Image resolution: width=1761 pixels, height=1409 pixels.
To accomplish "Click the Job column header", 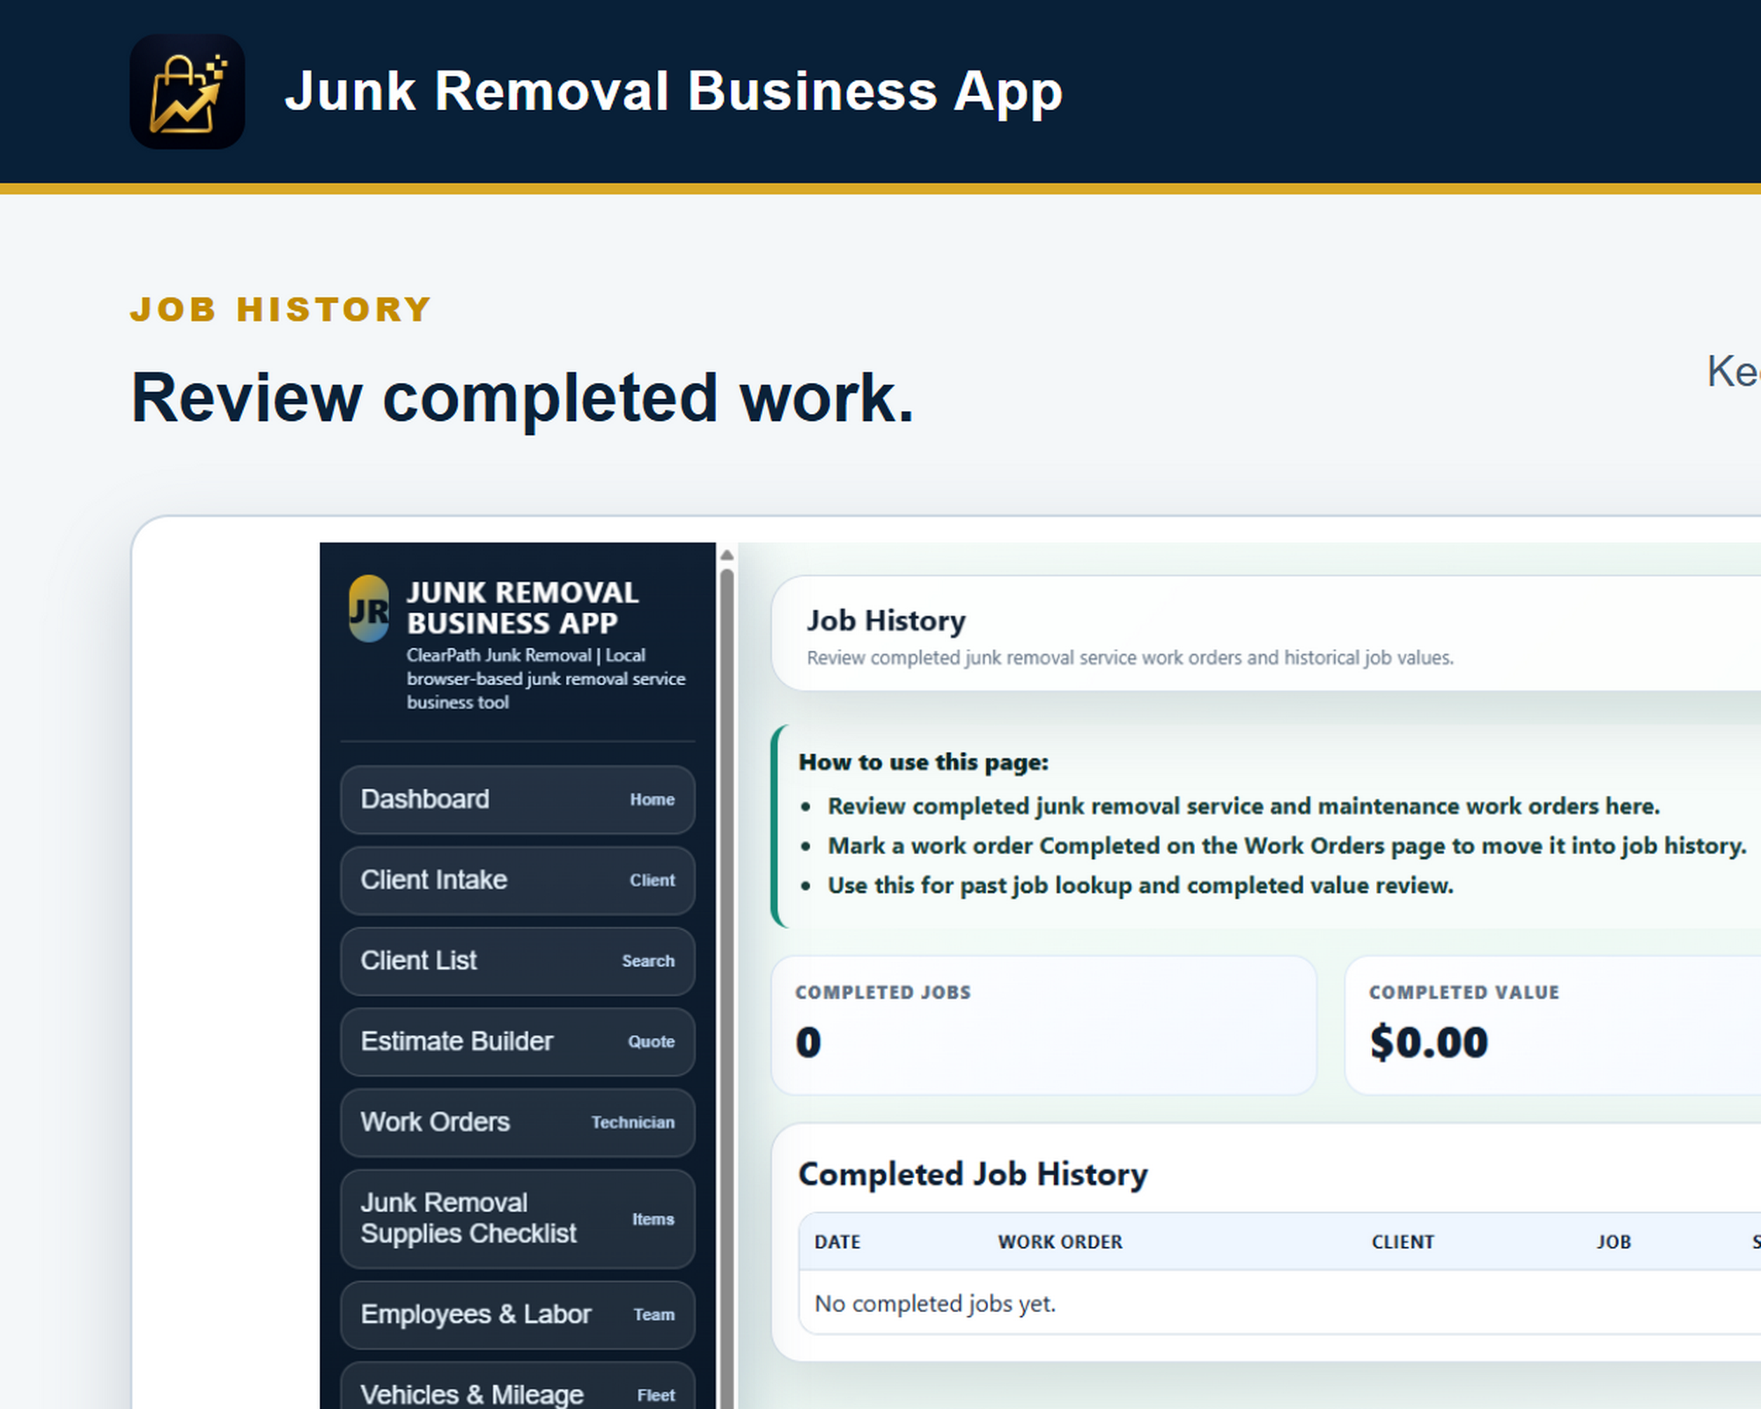I will pos(1614,1242).
